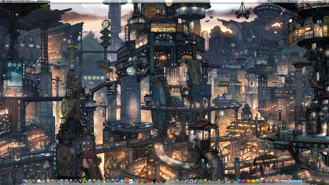This screenshot has width=329, height=185.
Task: Open iTunes in the Dock
Action: (108, 181)
